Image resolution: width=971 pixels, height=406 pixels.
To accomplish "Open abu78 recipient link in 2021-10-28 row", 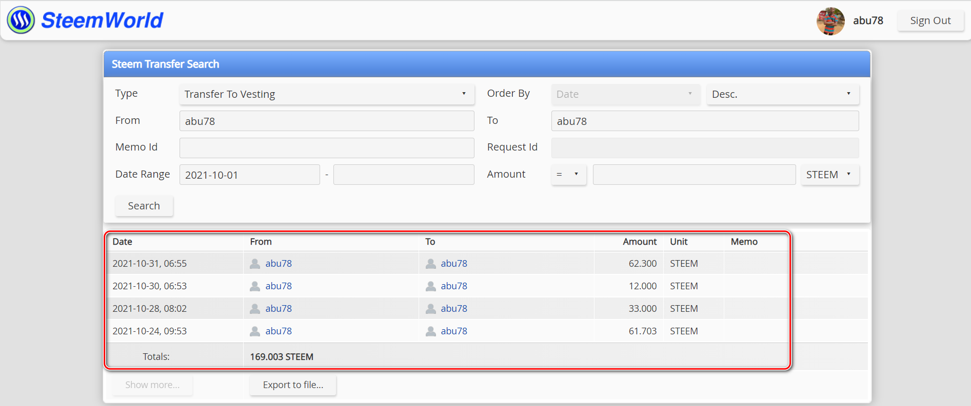I will click(454, 309).
